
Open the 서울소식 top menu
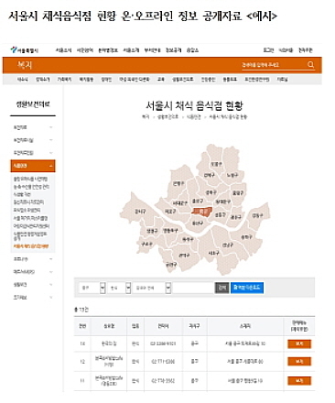tap(63, 50)
